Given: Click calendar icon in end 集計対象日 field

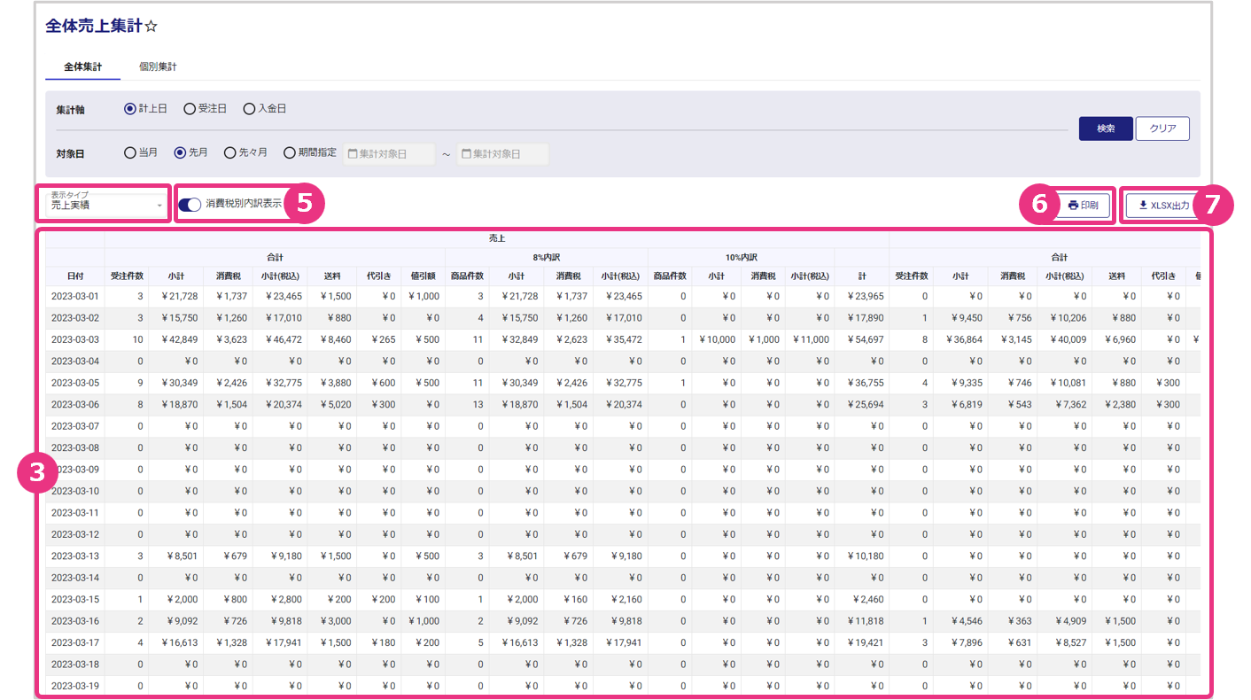Looking at the screenshot, I should [465, 154].
